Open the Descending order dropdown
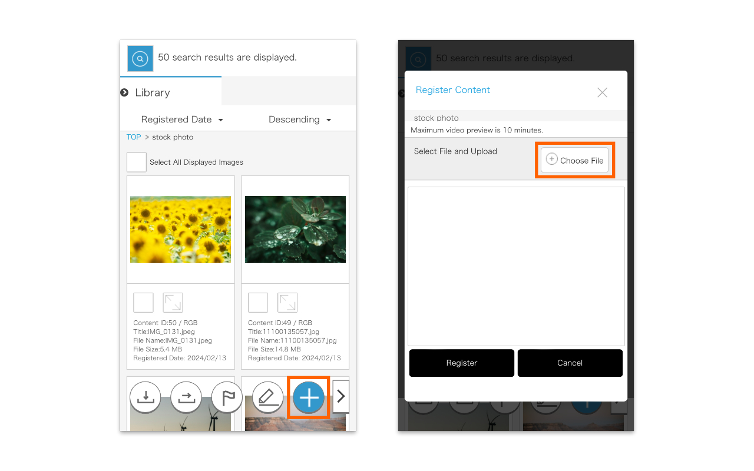Screen dimensions: 754x471 click(300, 120)
